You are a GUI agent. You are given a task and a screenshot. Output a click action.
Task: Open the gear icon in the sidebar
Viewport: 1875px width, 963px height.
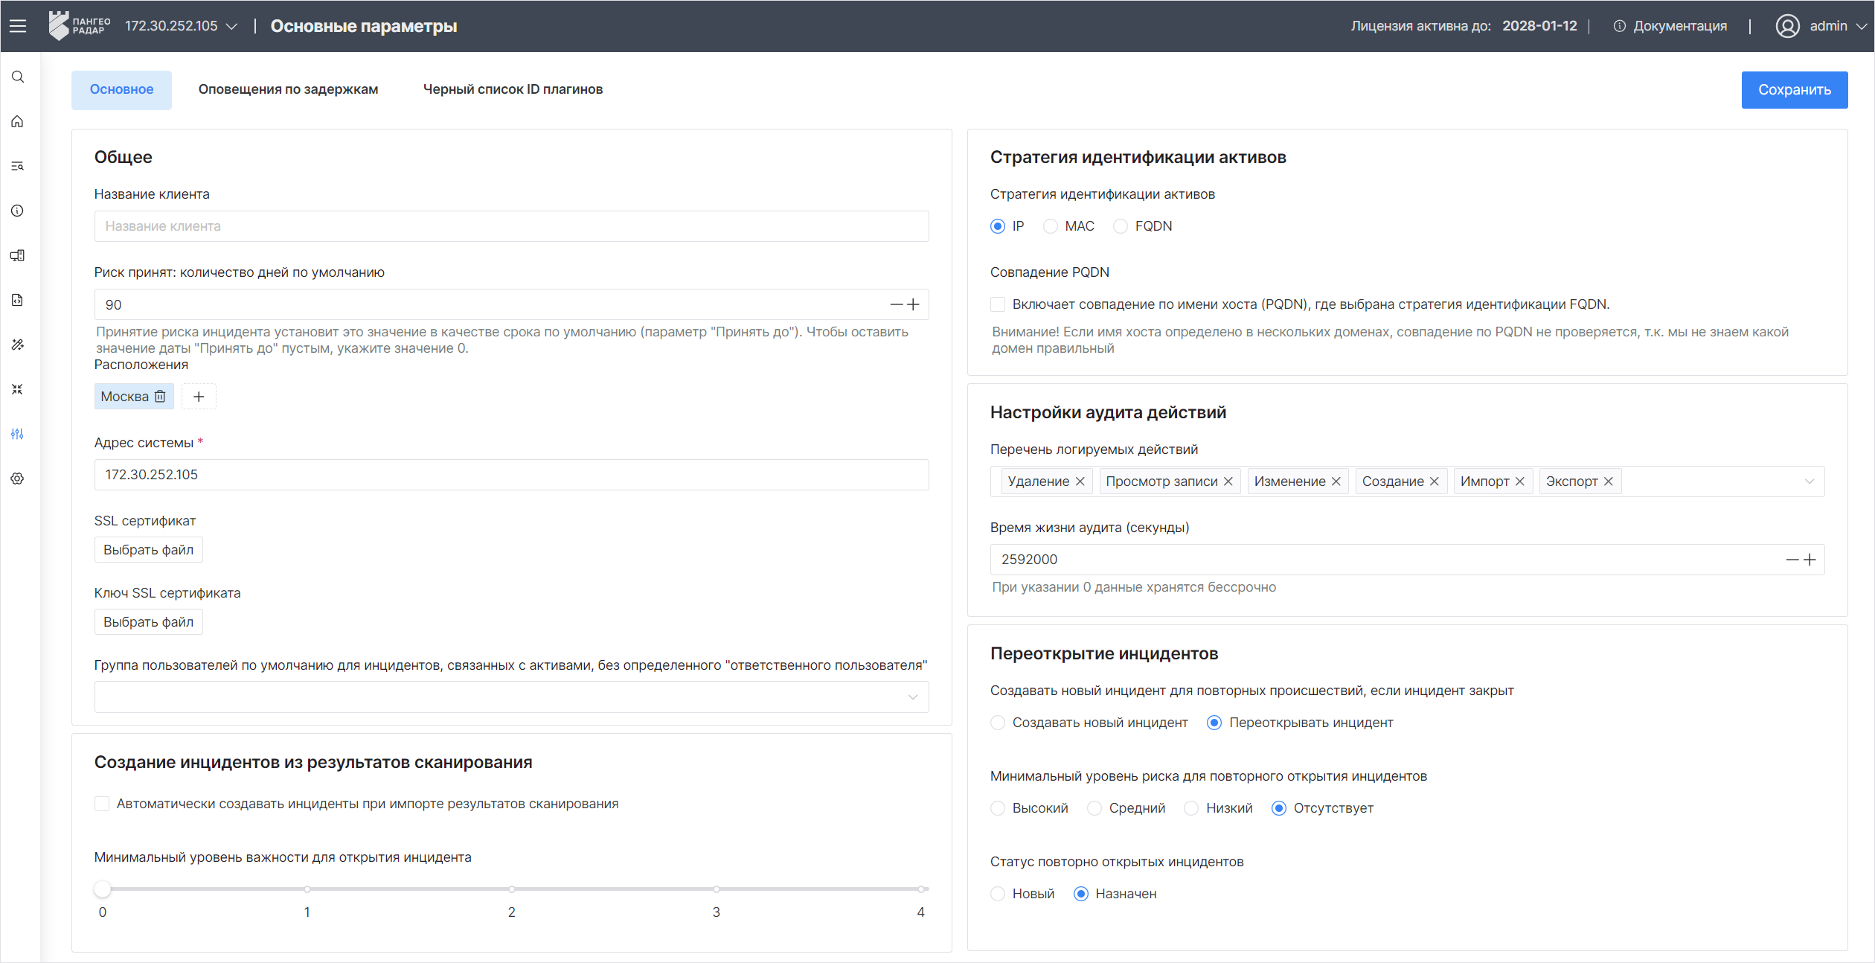click(18, 479)
